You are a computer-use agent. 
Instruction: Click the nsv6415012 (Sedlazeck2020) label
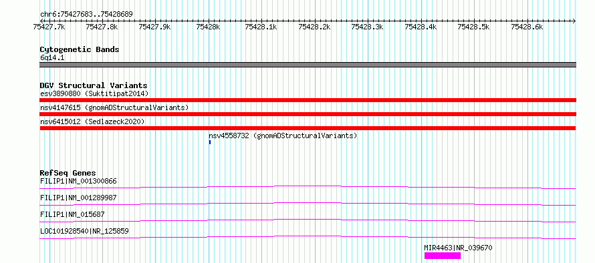point(92,121)
